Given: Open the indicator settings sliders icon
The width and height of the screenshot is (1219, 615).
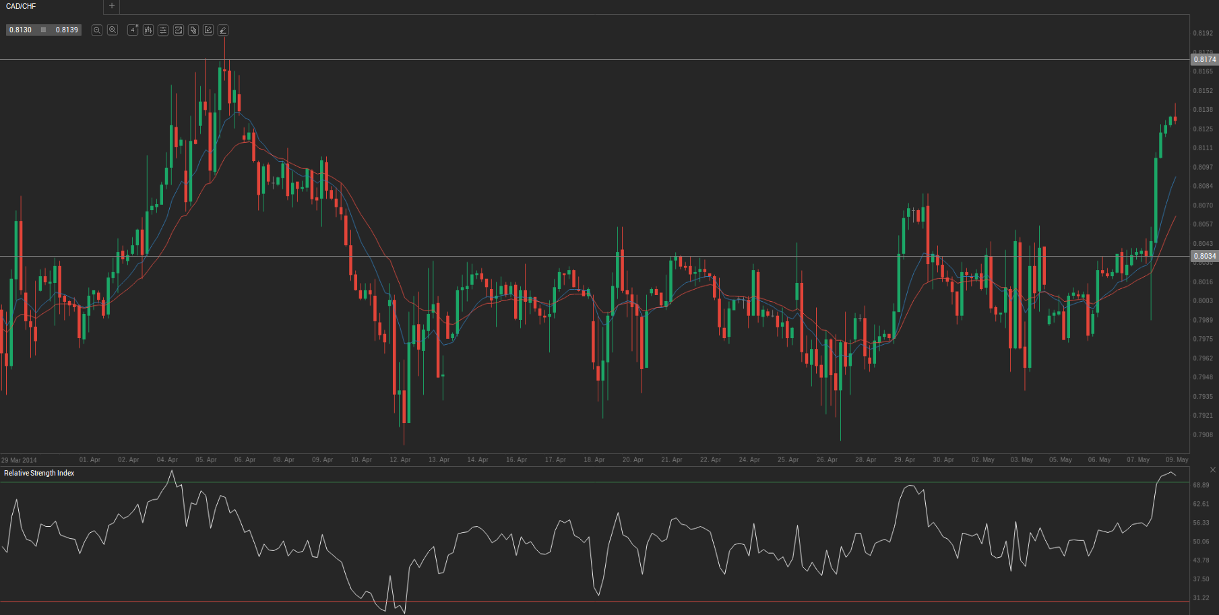Looking at the screenshot, I should tap(163, 30).
